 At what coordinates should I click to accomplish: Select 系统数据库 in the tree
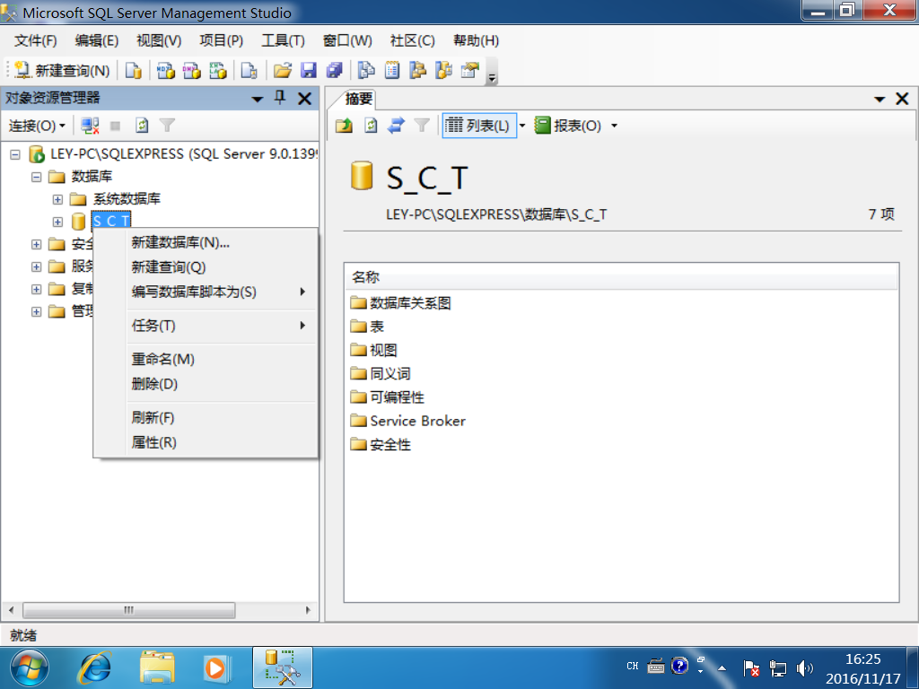tap(127, 198)
